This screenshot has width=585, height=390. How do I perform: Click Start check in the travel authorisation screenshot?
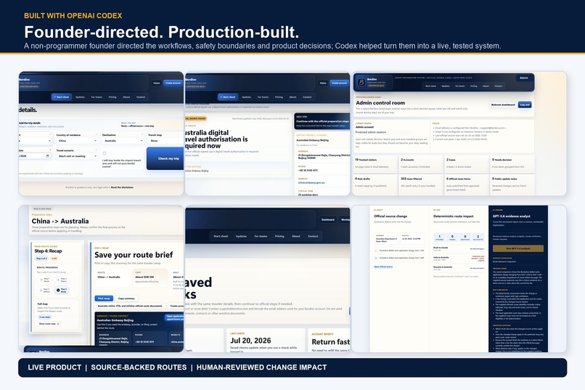(x=228, y=97)
